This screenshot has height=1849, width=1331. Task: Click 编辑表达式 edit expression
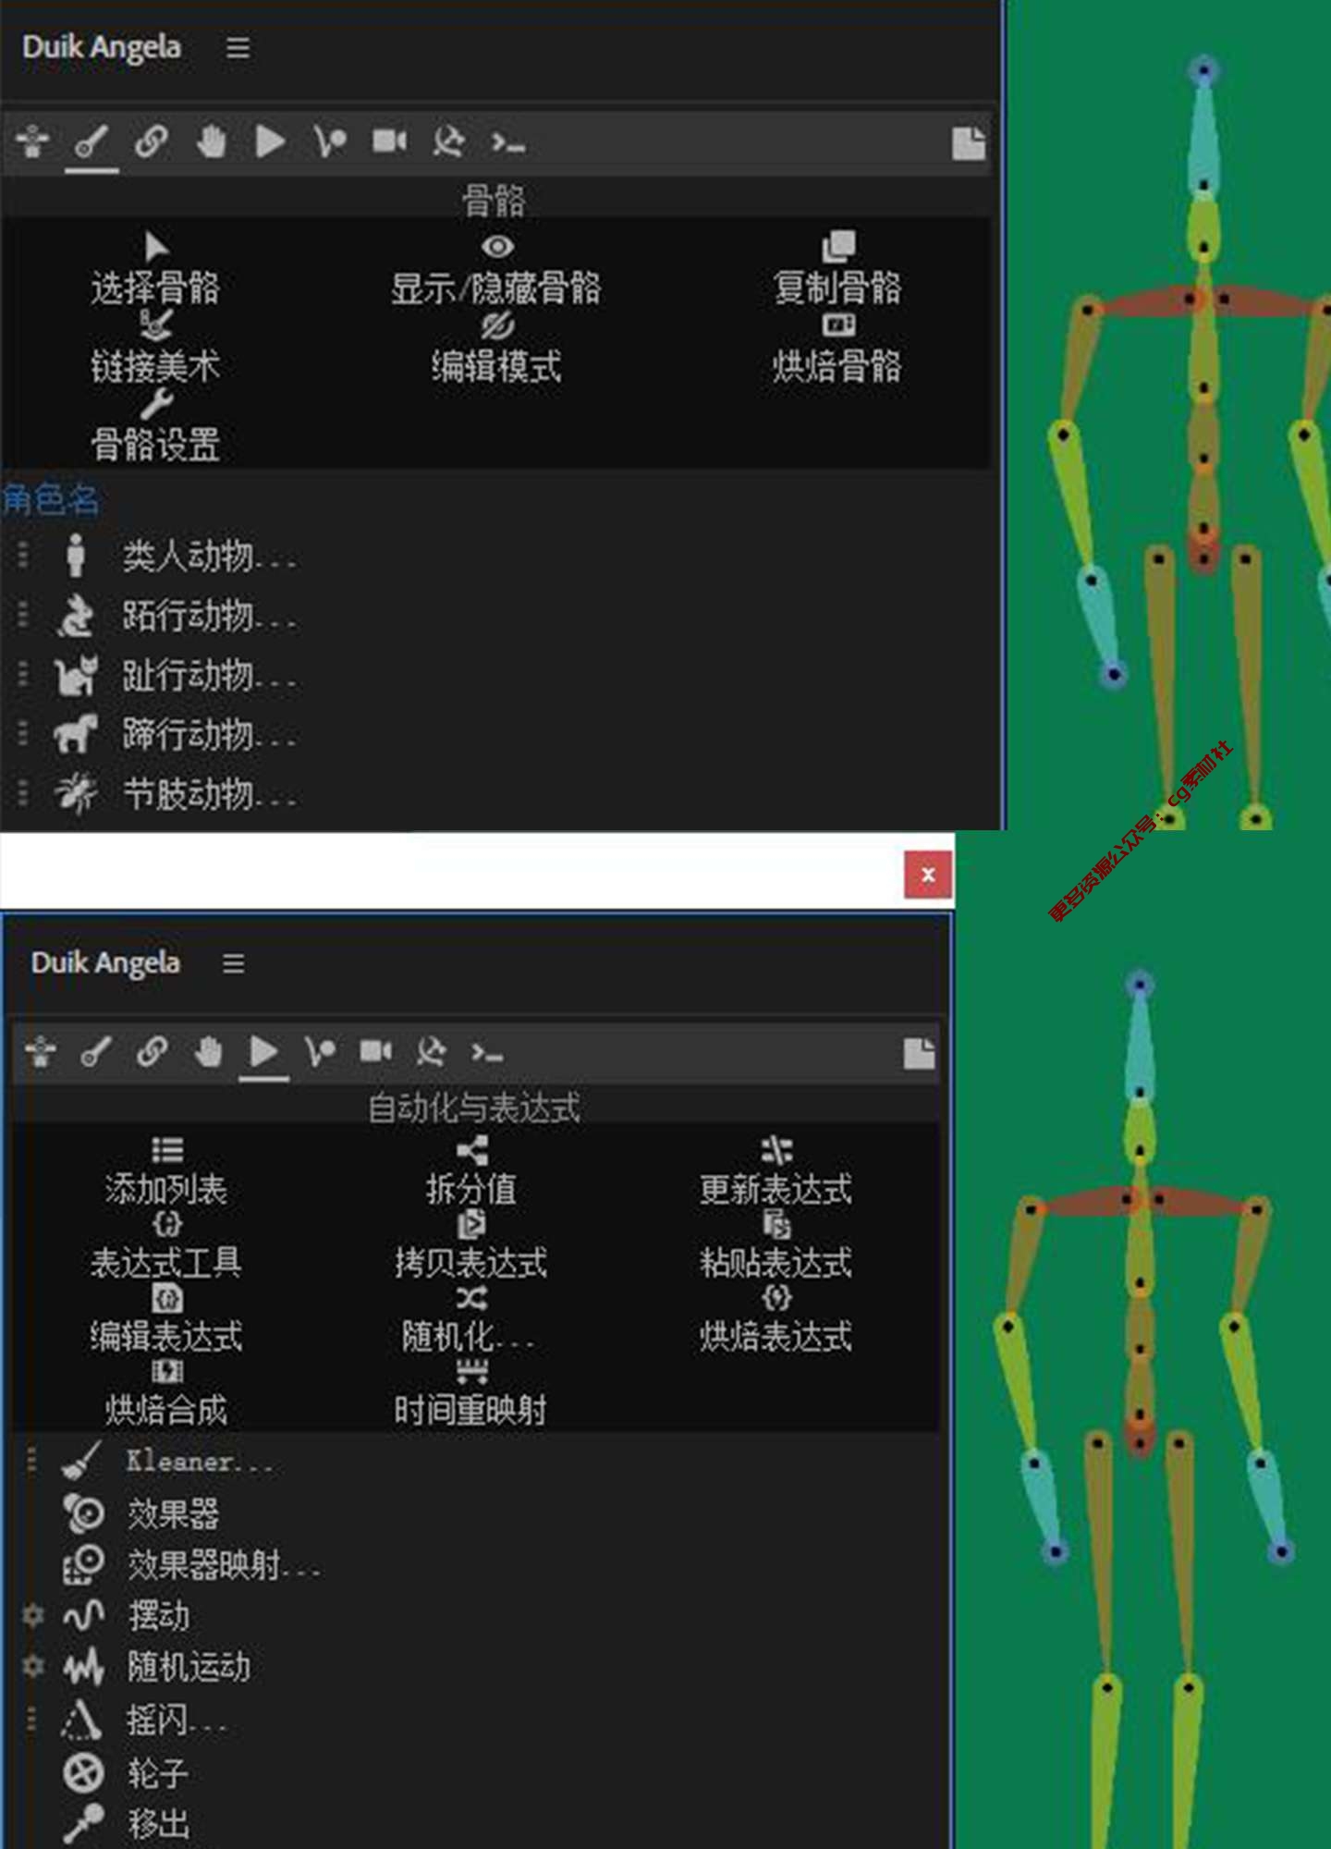(x=166, y=1320)
